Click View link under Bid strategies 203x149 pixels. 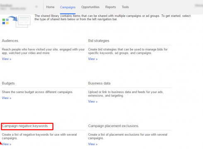click(x=93, y=59)
